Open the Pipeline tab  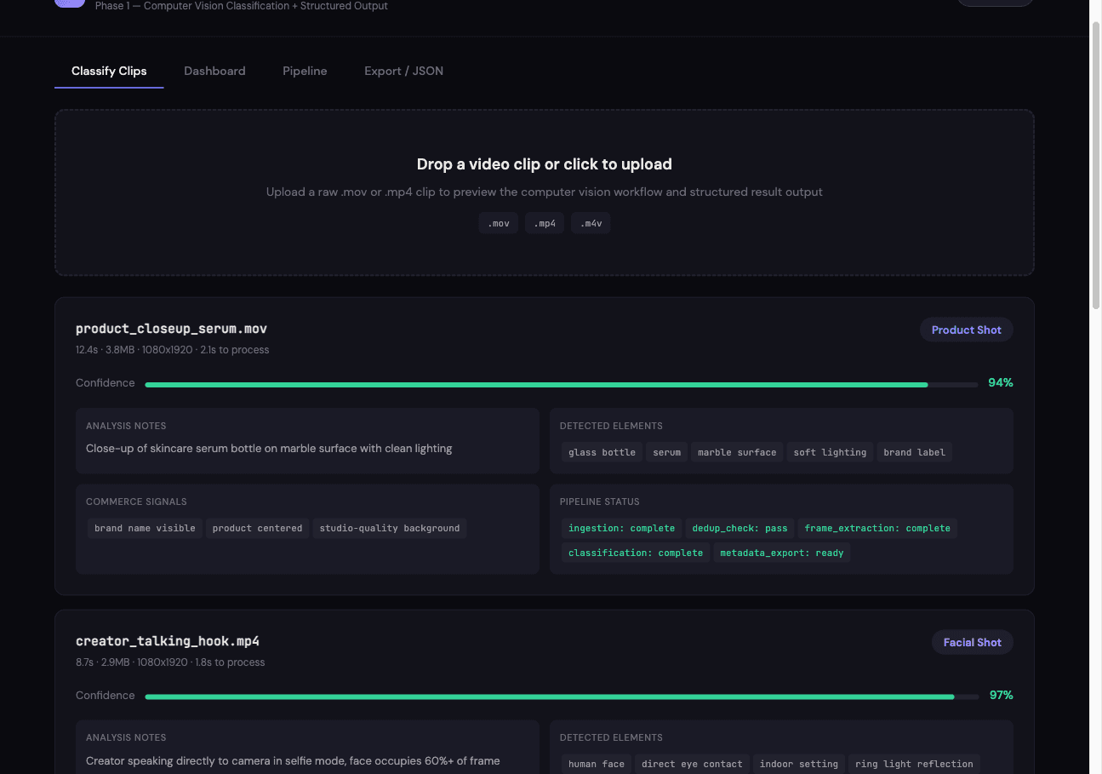point(305,71)
